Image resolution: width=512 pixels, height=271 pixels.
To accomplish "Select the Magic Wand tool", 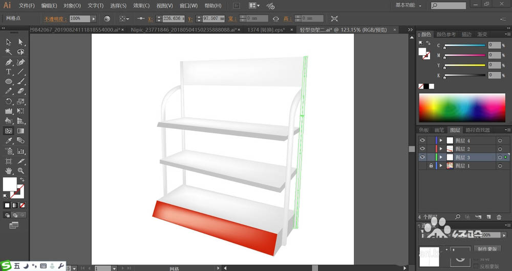I will (x=9, y=52).
